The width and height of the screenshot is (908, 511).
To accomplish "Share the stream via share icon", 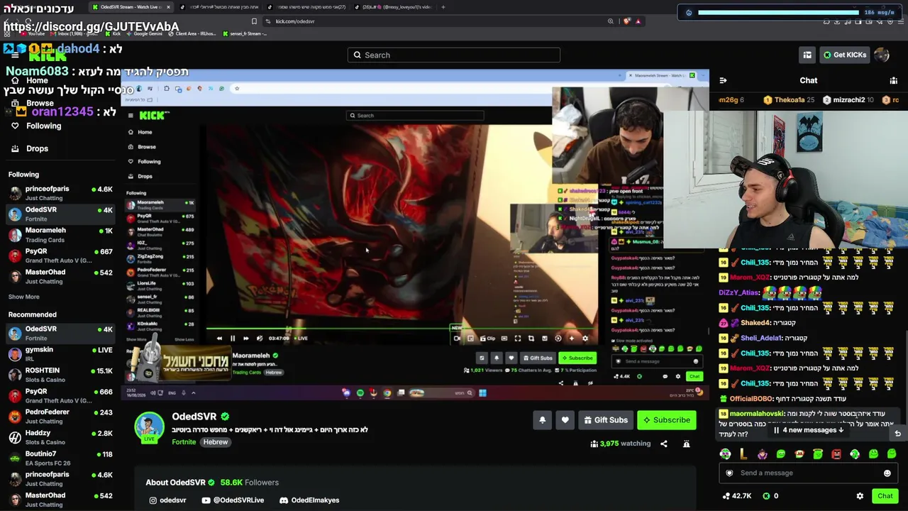I will pos(664,444).
